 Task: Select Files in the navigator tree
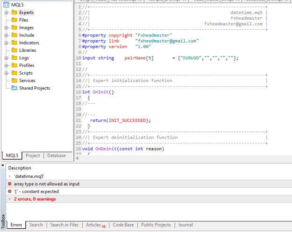click(x=24, y=20)
